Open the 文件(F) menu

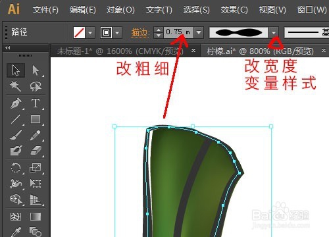45,10
